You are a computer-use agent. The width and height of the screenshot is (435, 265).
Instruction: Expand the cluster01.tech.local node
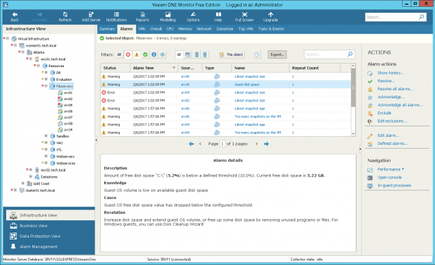(16, 190)
